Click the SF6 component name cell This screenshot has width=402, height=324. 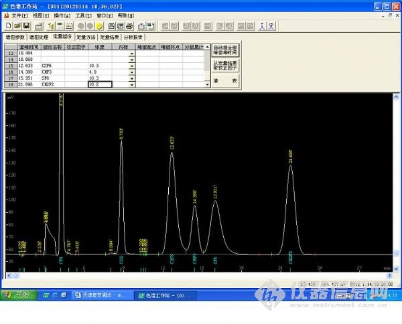coord(53,78)
